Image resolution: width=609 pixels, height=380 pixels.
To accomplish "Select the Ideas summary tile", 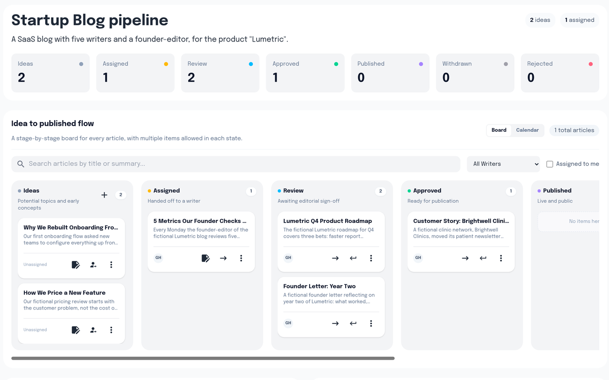I will coord(50,73).
